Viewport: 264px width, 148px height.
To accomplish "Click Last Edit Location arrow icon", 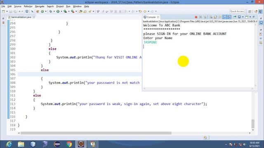I will tap(140, 12).
